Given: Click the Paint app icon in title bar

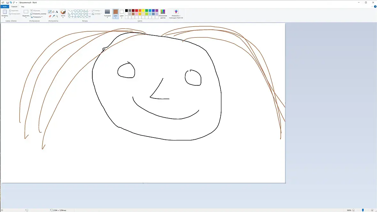Looking at the screenshot, I should tap(3, 3).
